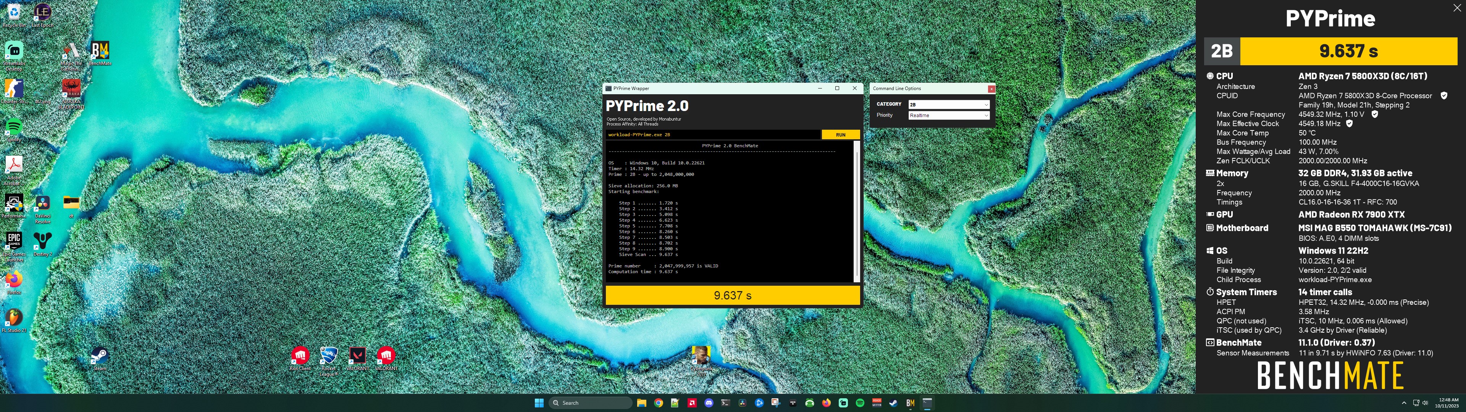This screenshot has width=1466, height=412.
Task: Click the MSI MAG B550 TOMAHAWK (MS-7C91) text
Action: pos(1375,228)
